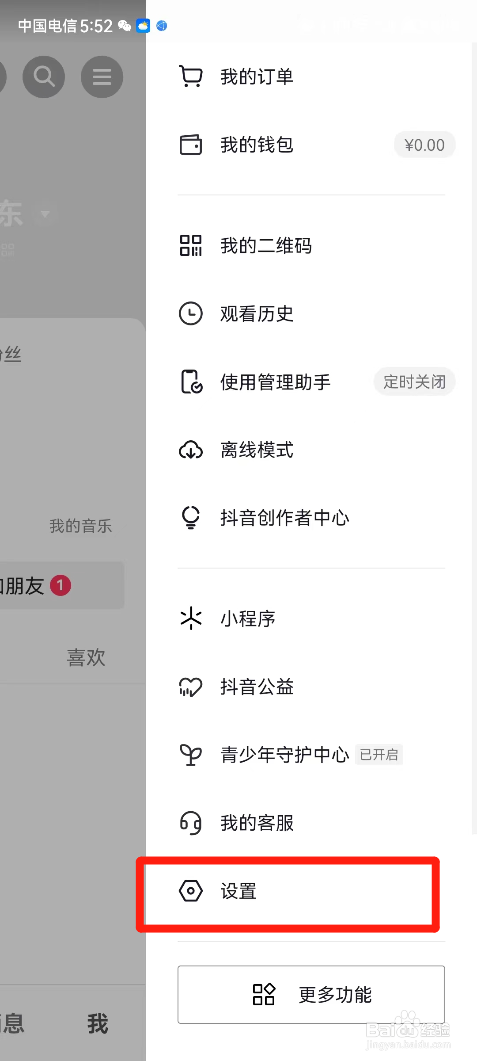Tap the shopping cart icon for My Orders
Image resolution: width=477 pixels, height=1061 pixels.
191,76
